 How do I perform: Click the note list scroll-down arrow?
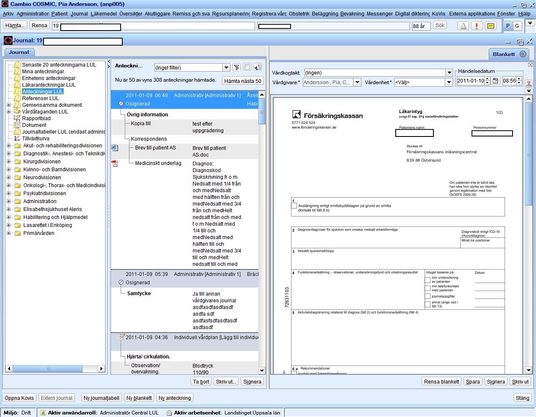coord(262,371)
